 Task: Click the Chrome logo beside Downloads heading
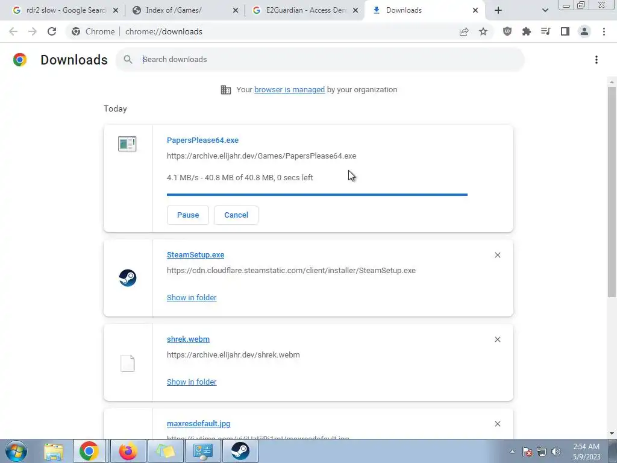pyautogui.click(x=20, y=60)
